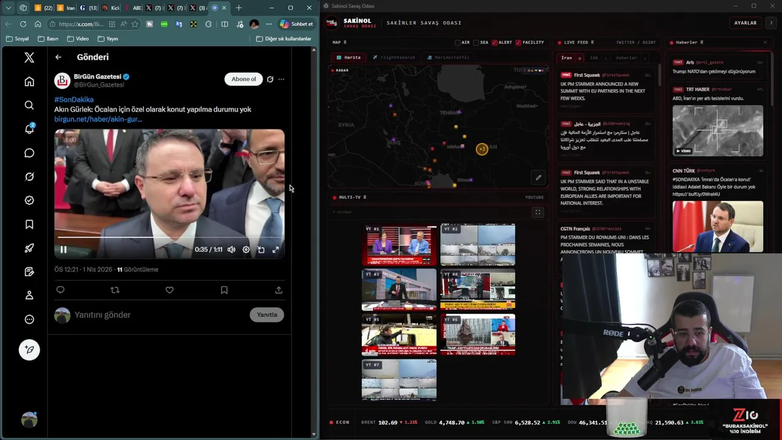
Task: Pause the tweet video
Action: point(63,249)
